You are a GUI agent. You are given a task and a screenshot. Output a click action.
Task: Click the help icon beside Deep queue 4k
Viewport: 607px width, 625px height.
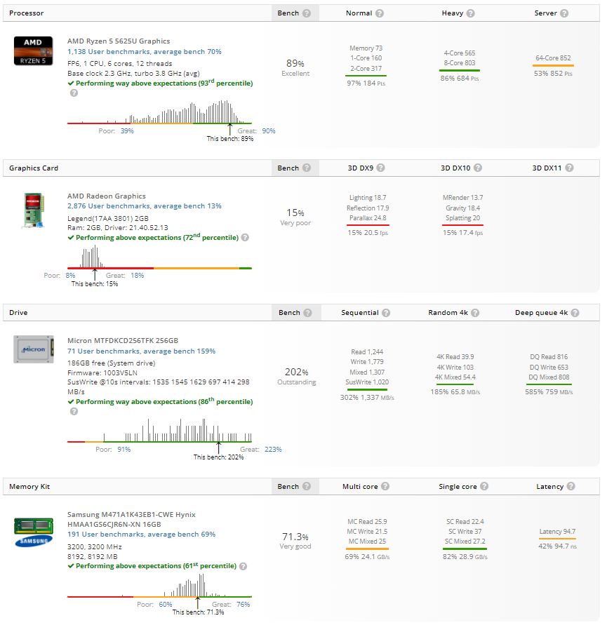(575, 313)
